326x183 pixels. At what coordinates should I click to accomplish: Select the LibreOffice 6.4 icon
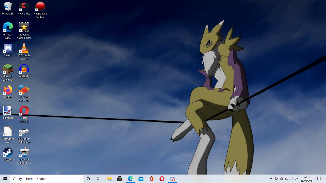click(x=8, y=135)
